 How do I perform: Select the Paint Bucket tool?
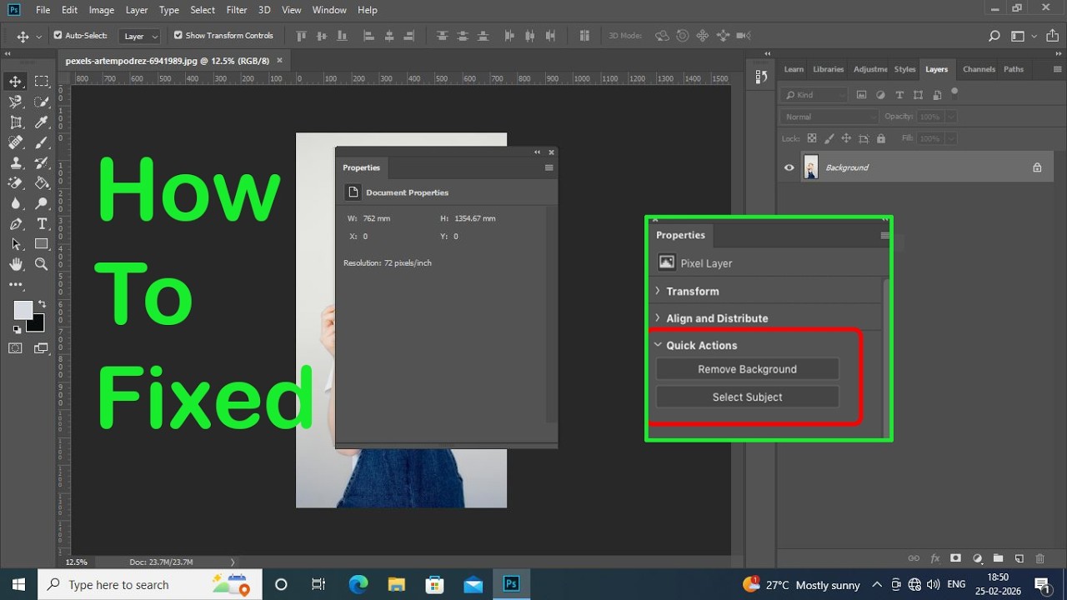42,183
